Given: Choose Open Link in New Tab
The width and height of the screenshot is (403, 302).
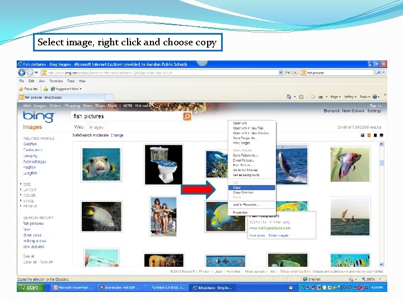Looking at the screenshot, I should (252, 128).
